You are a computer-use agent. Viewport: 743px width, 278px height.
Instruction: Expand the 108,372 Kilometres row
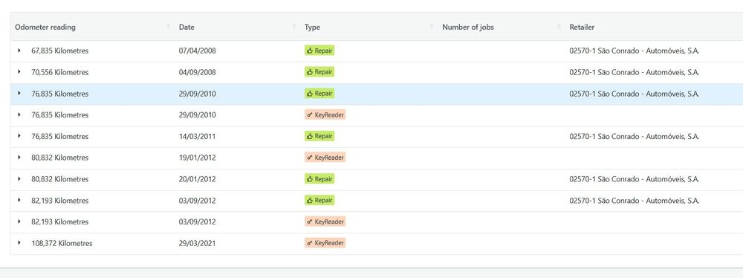(x=19, y=243)
